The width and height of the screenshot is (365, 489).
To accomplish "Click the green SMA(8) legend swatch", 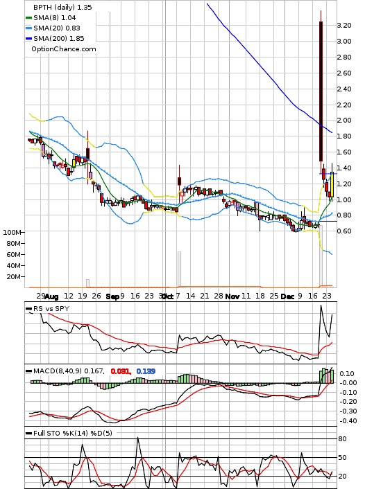I will [28, 18].
